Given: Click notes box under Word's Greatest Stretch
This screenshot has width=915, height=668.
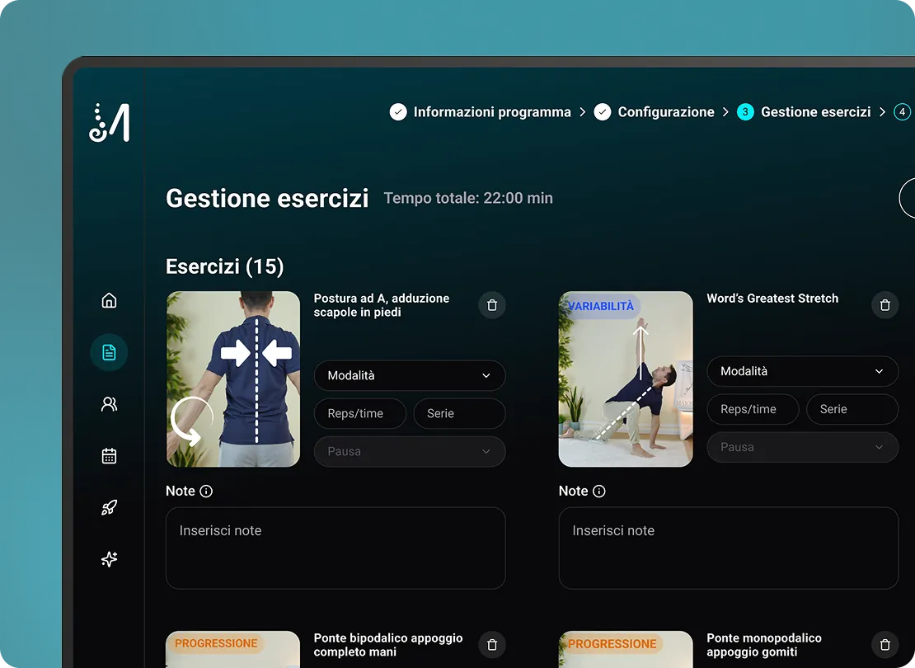Looking at the screenshot, I should point(728,548).
